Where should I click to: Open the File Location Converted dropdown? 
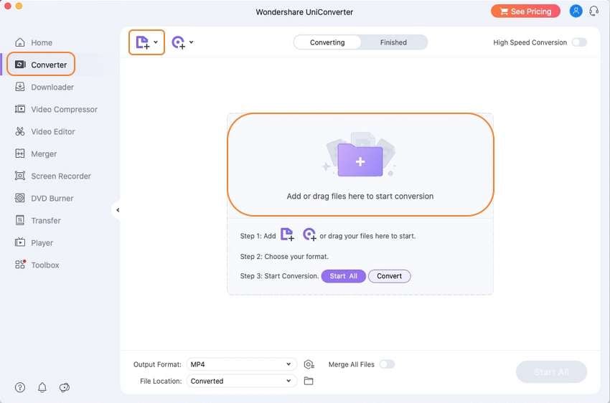[x=242, y=381]
